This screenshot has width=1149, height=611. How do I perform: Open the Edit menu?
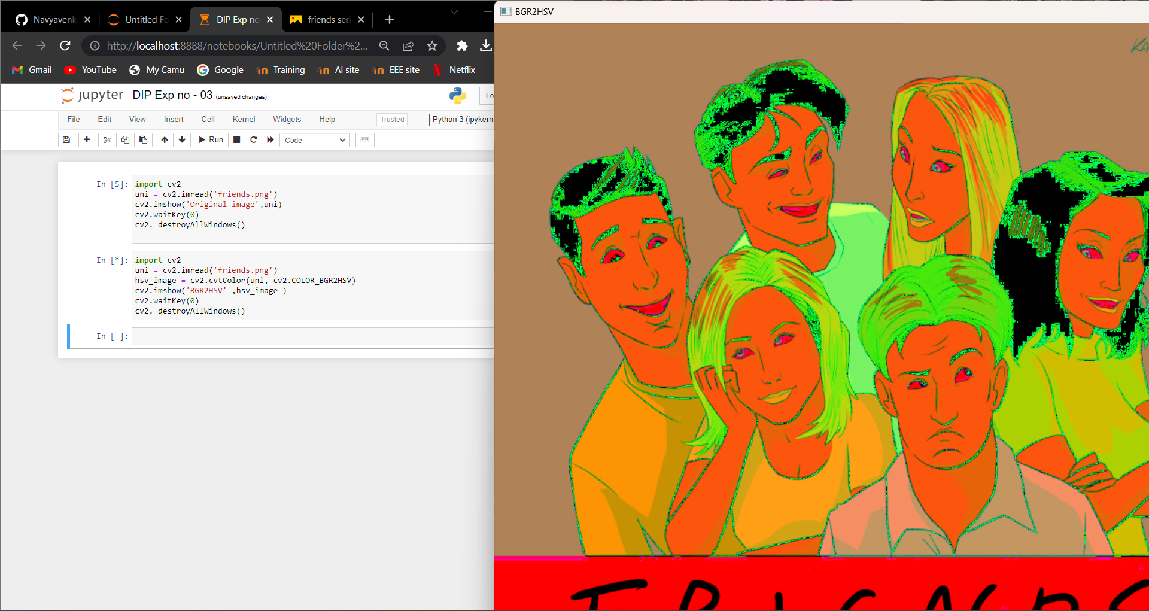(105, 120)
